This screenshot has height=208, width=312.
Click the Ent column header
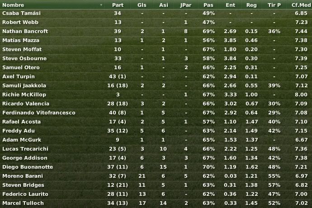[x=231, y=5]
